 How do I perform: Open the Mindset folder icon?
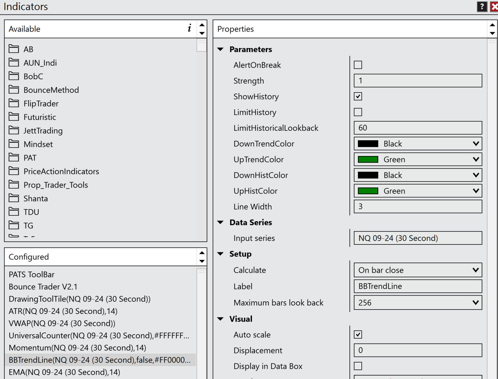tap(14, 144)
